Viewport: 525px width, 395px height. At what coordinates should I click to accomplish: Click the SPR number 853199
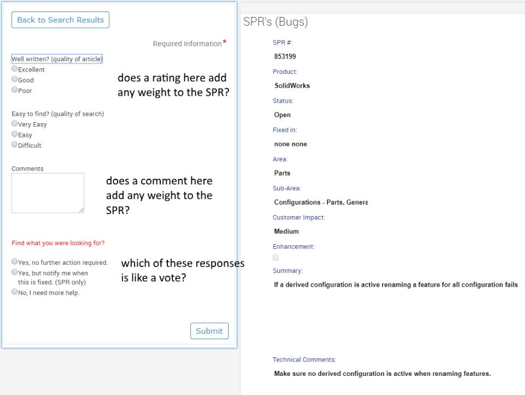pos(285,56)
